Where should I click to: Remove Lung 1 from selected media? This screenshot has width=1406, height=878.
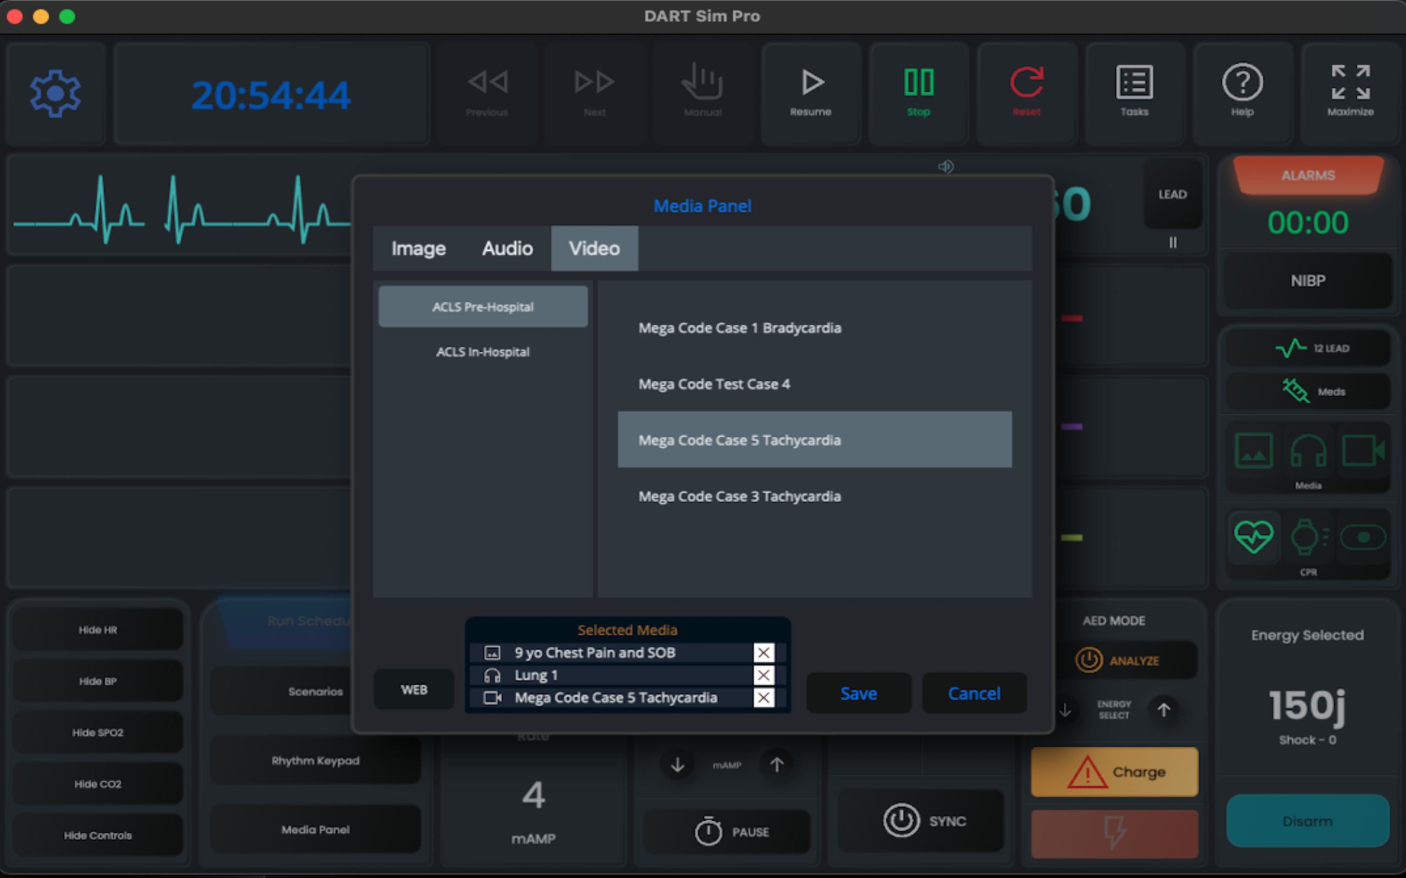click(x=763, y=676)
